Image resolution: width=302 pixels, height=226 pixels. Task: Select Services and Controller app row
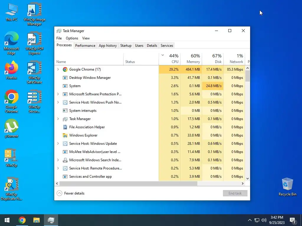click(x=150, y=177)
